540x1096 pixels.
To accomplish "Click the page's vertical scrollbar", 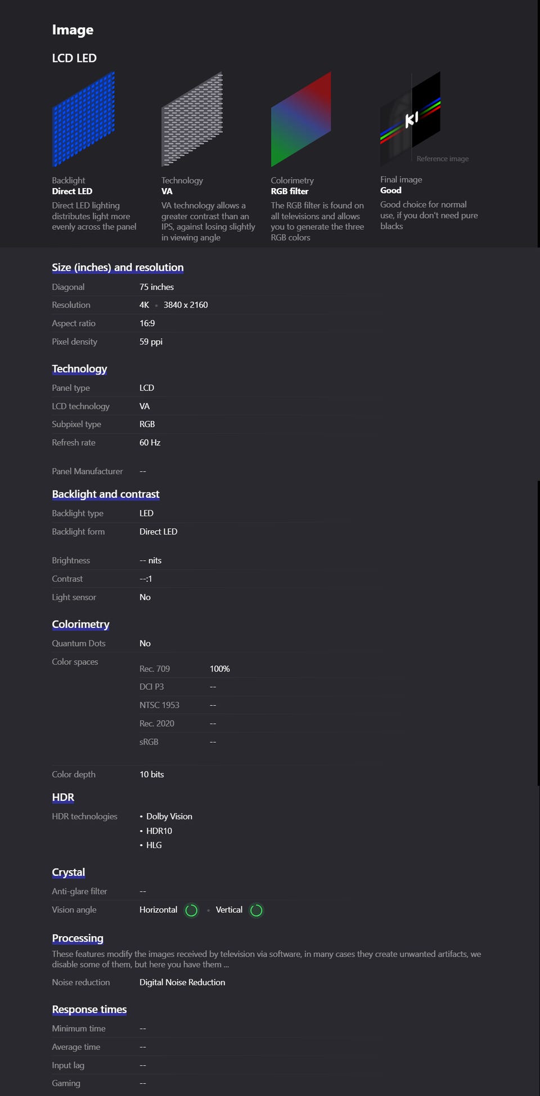I will tap(538, 631).
